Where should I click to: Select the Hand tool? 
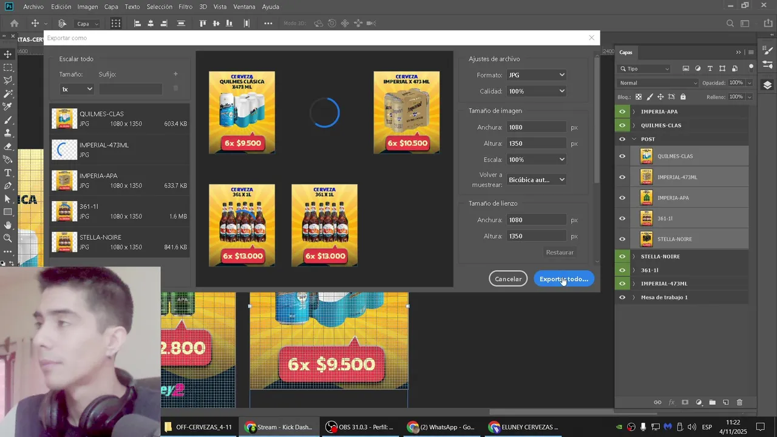click(x=8, y=225)
